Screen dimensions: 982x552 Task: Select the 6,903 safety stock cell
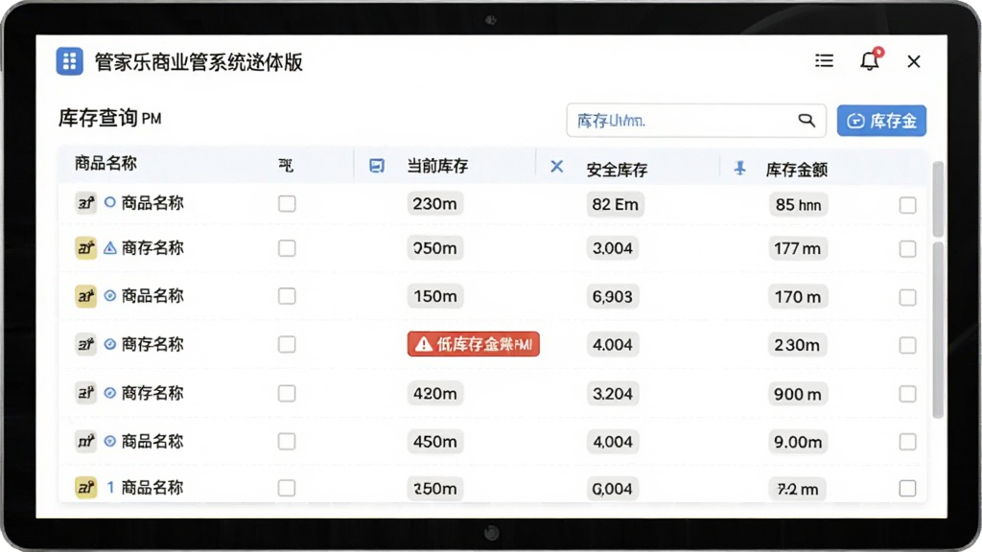(613, 297)
